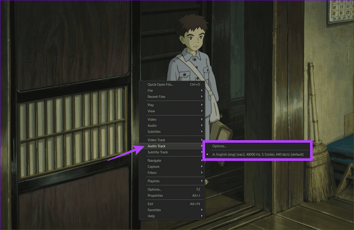Open the Subtitle Track submenu
This screenshot has height=230, width=354.
[x=172, y=152]
